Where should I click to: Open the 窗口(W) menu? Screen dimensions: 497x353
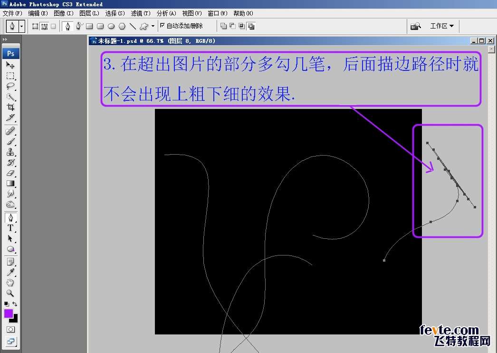[218, 13]
